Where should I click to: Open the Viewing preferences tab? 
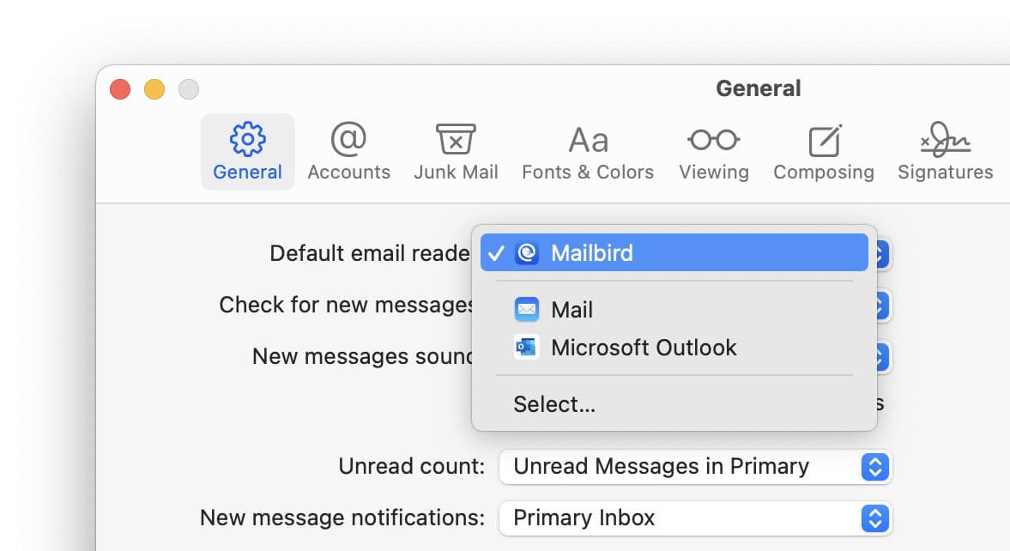pos(714,152)
